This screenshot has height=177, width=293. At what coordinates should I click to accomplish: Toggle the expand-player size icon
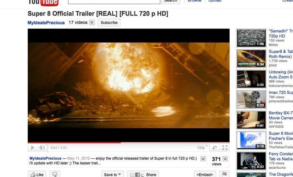click(214, 147)
